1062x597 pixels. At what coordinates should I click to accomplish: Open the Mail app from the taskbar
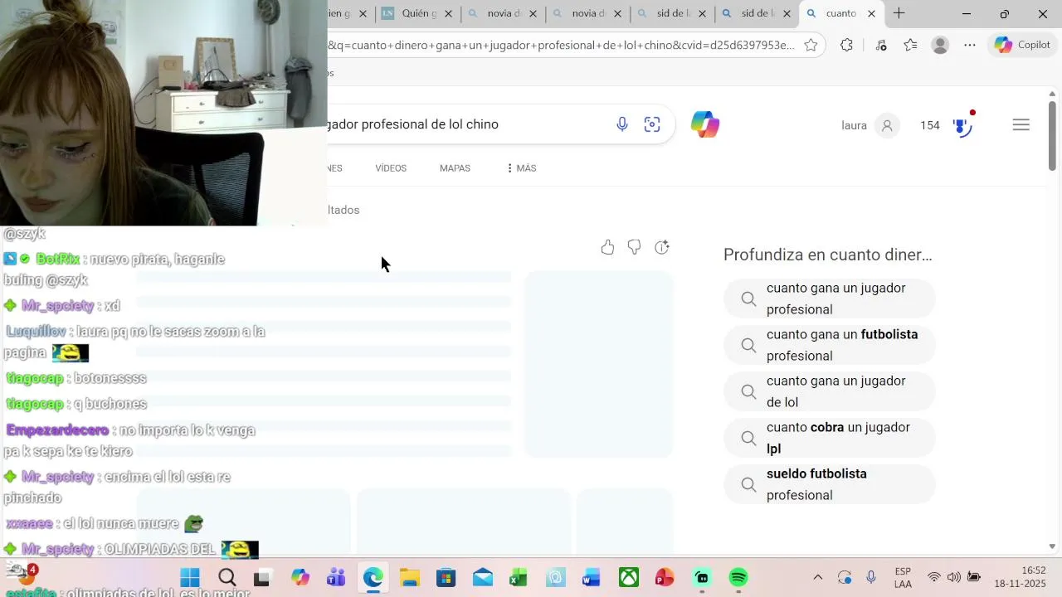pyautogui.click(x=482, y=578)
